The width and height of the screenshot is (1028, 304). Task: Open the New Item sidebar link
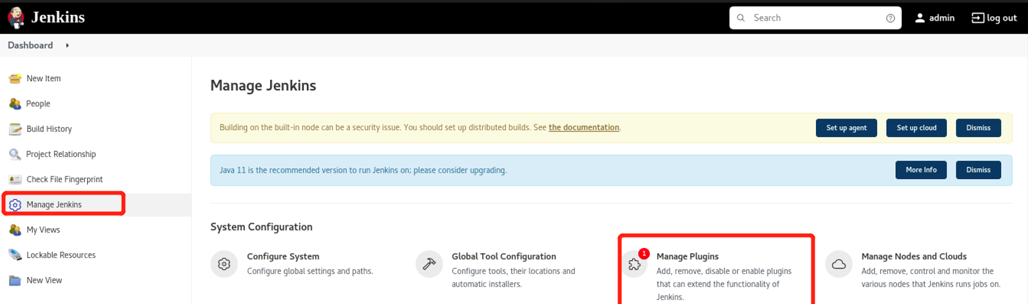44,79
